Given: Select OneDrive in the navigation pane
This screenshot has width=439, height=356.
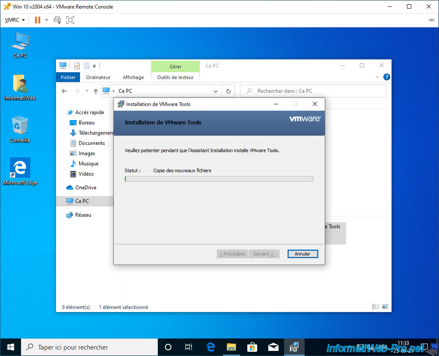Looking at the screenshot, I should (x=86, y=188).
